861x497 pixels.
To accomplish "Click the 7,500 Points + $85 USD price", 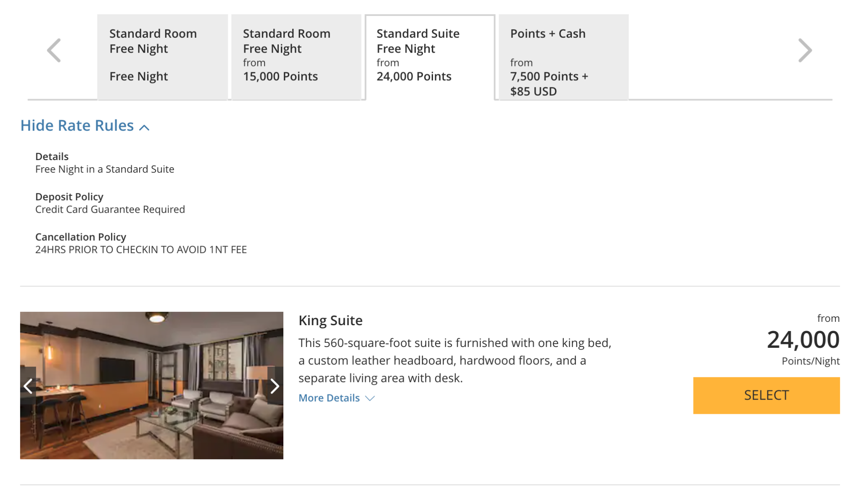I will point(549,84).
